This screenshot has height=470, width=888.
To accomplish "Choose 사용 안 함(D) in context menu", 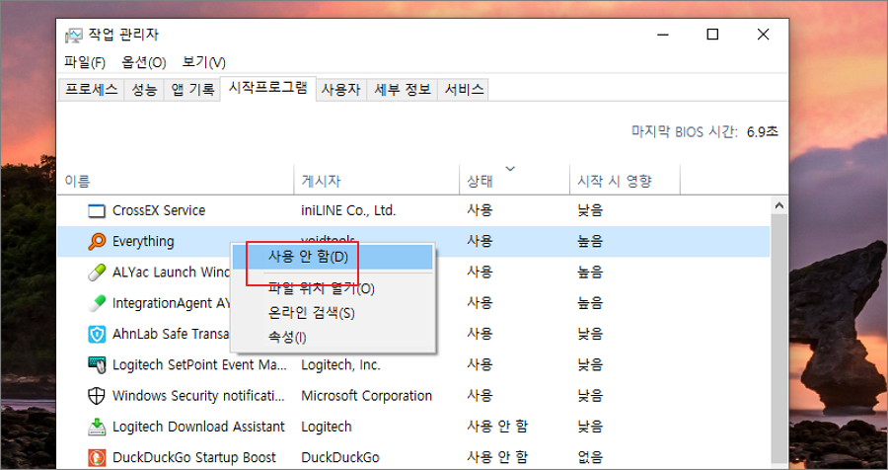I will (333, 258).
